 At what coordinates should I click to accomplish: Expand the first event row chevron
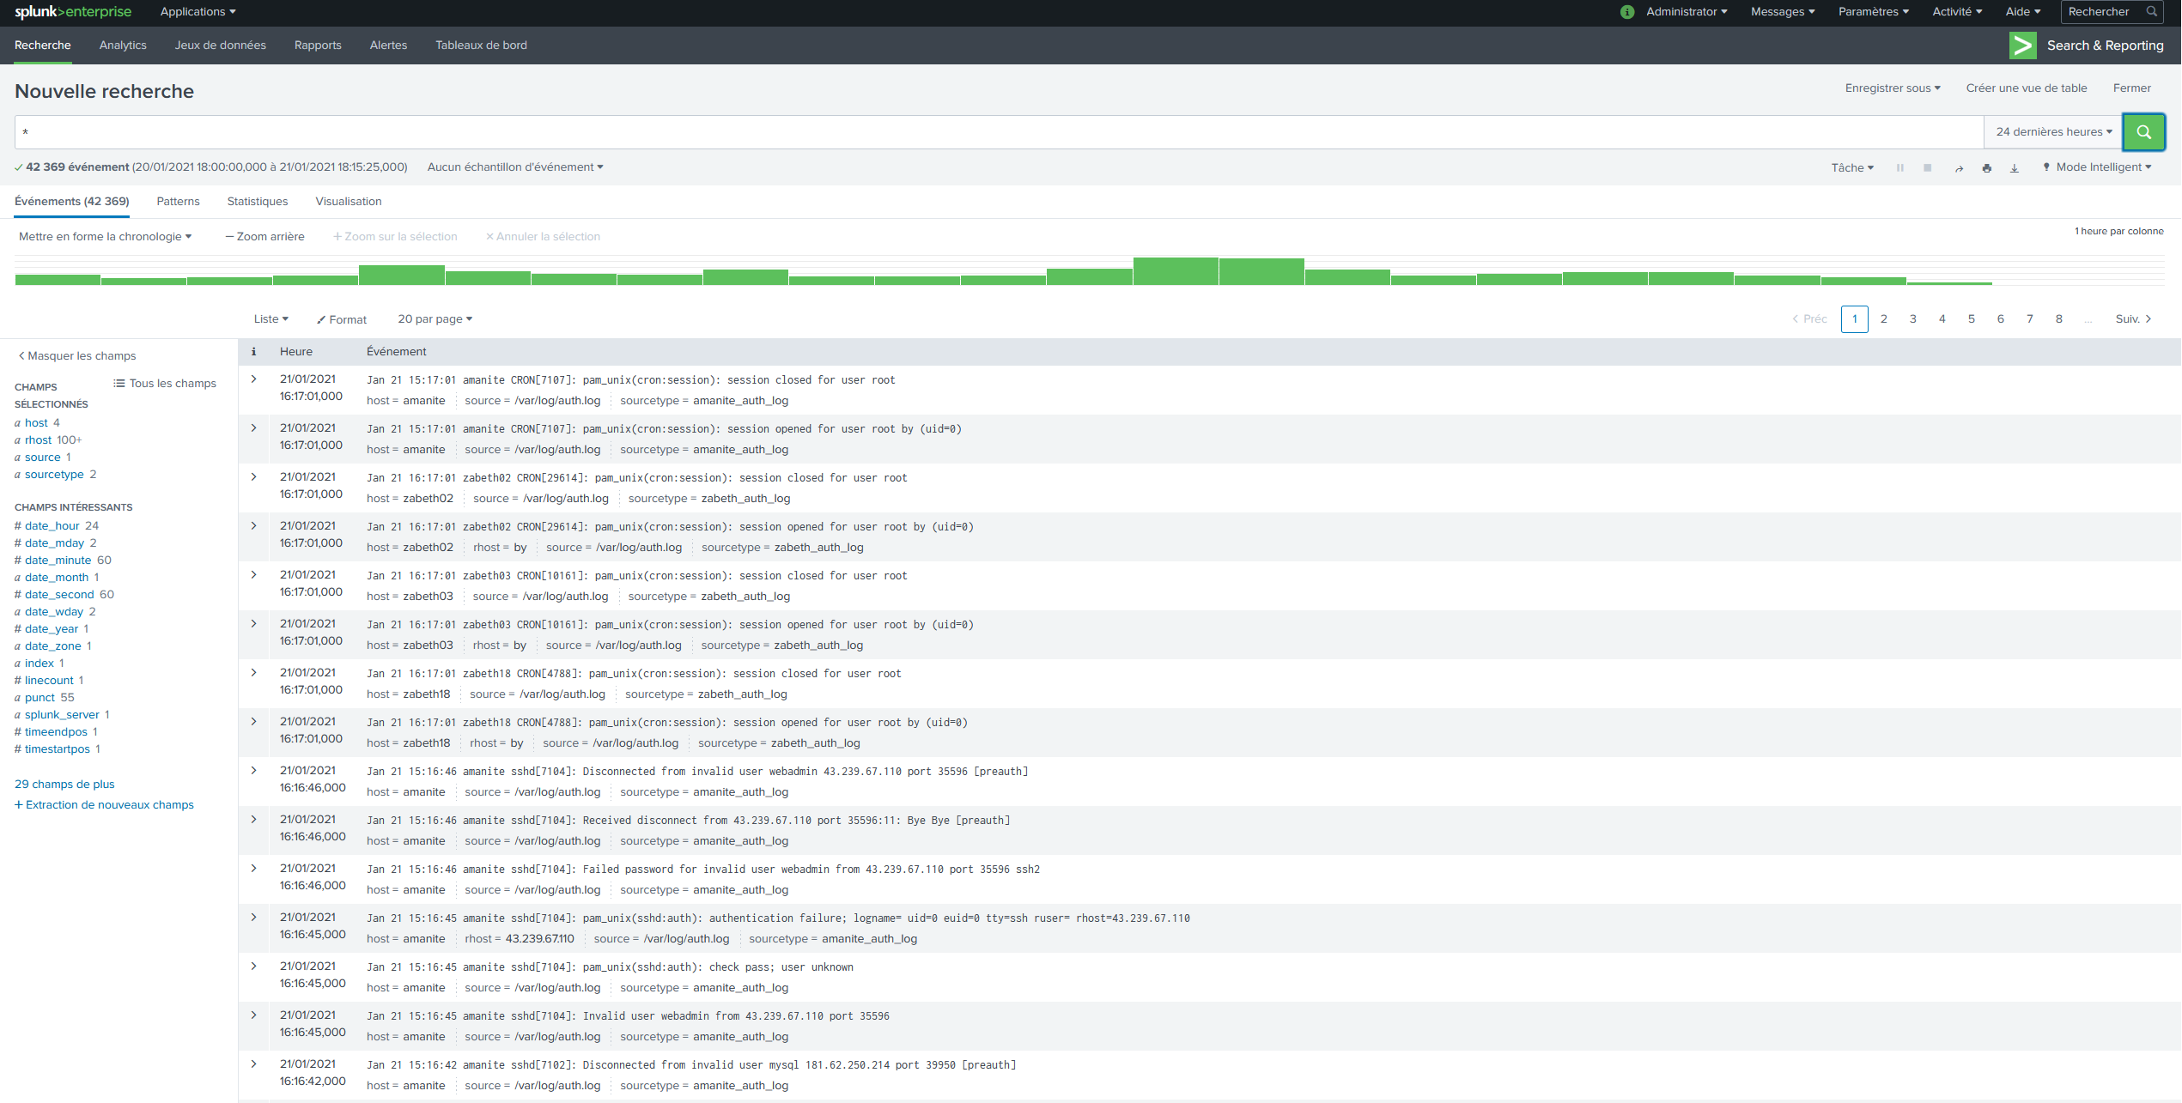(x=254, y=379)
